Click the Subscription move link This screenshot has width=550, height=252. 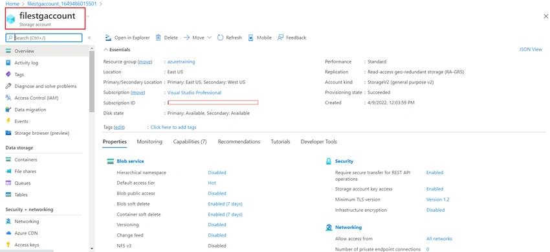[x=138, y=93]
